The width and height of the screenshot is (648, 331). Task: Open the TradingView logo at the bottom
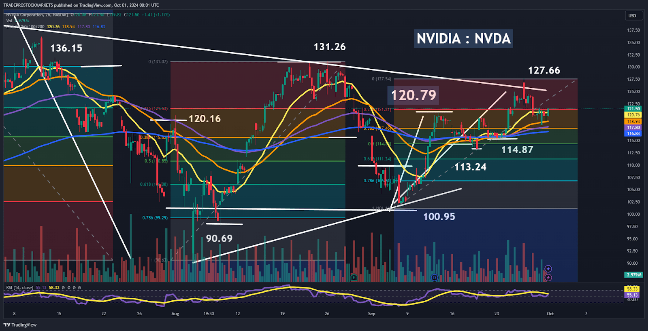click(20, 325)
